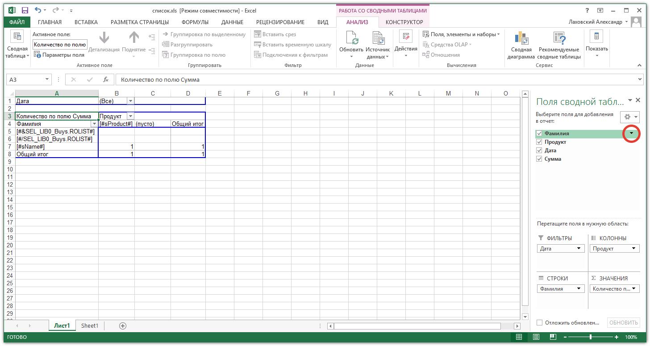
Task: Close the pivot table fields pane
Action: click(x=638, y=100)
